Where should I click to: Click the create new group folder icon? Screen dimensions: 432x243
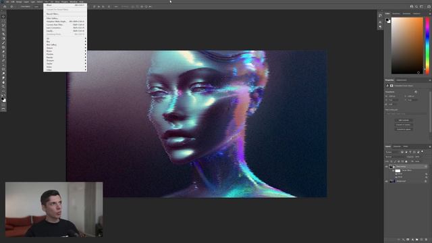[417, 240]
